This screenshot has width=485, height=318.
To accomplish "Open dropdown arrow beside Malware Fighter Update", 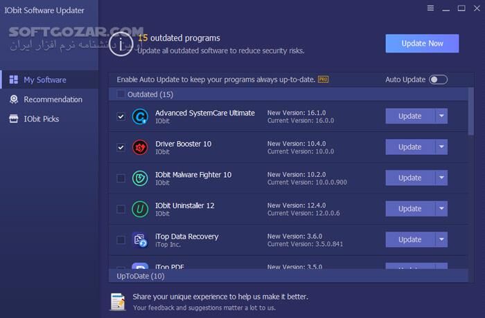I will coord(441,178).
